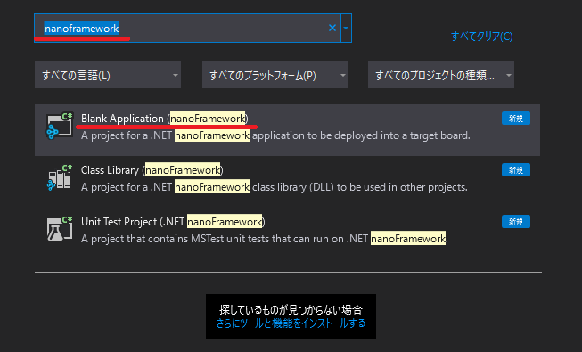Open the すべてのプロジェクトの種類 dropdown
The height and width of the screenshot is (352, 582).
point(441,75)
